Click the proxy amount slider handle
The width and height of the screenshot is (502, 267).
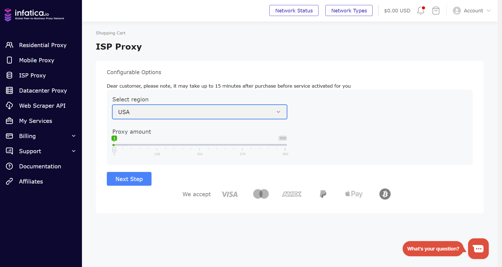(114, 149)
